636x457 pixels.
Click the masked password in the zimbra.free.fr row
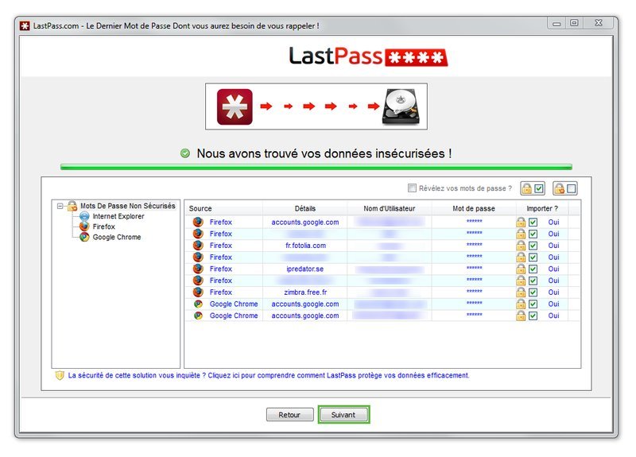coord(474,291)
